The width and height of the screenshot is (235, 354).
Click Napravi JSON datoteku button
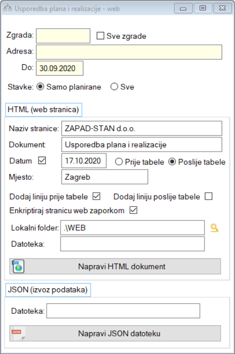coord(115,333)
